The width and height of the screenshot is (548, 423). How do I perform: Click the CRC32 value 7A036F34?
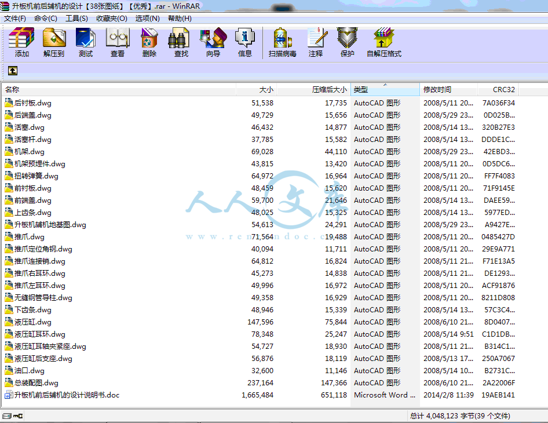(498, 103)
